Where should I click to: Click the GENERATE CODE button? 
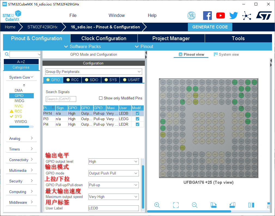[210, 27]
